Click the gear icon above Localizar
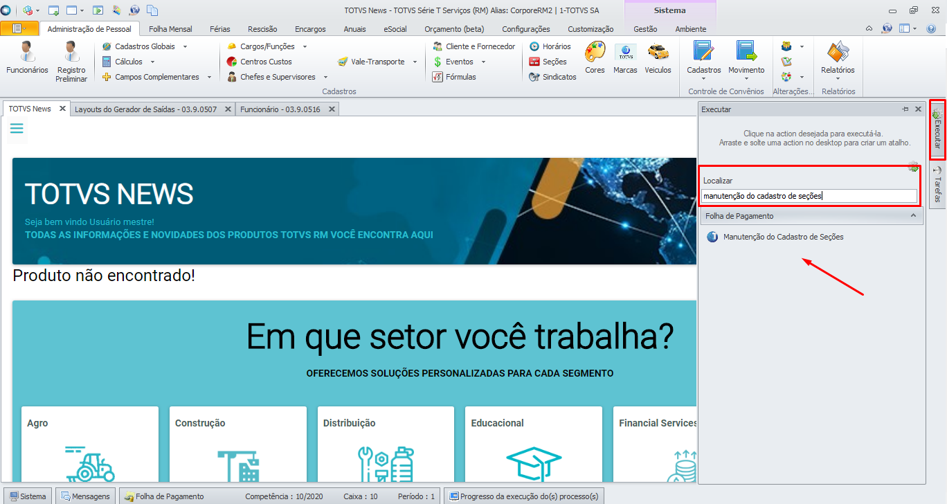 pyautogui.click(x=914, y=166)
